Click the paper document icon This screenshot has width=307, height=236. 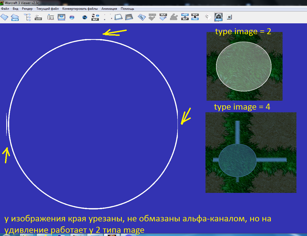(208, 17)
